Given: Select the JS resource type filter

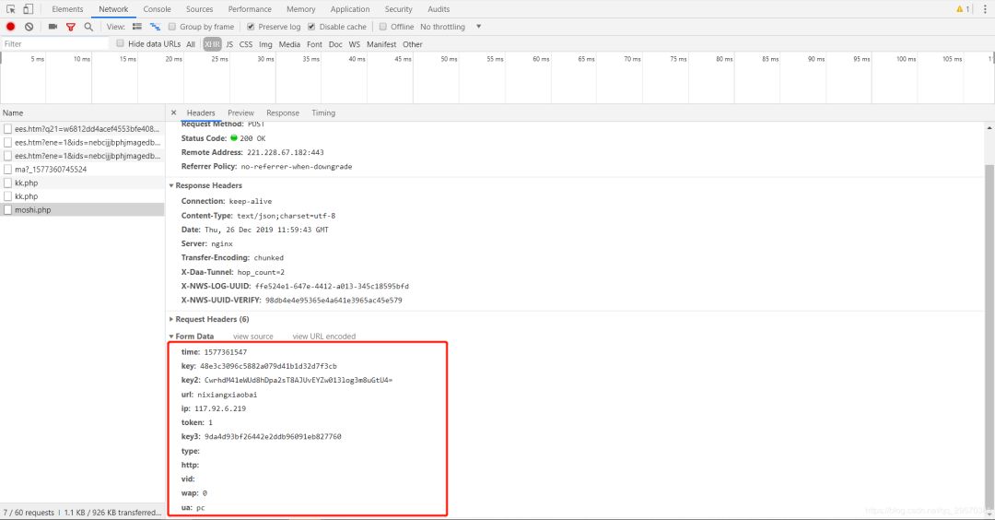Looking at the screenshot, I should (x=229, y=44).
